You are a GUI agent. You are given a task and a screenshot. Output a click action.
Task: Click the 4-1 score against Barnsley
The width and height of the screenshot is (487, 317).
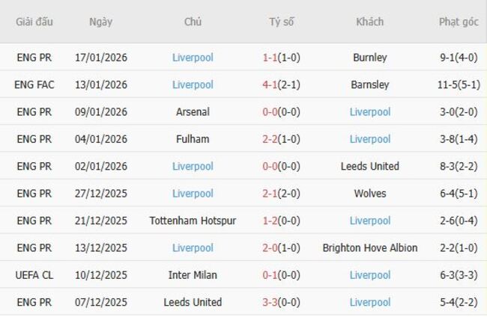pos(282,84)
